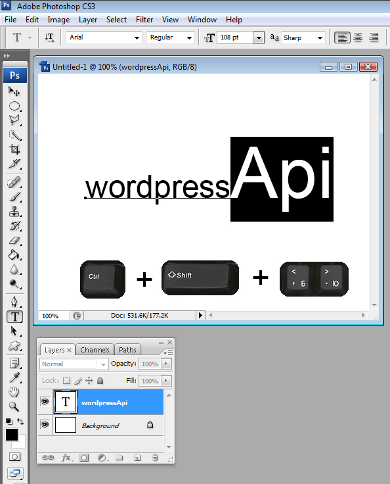Change text orientation

(49, 37)
